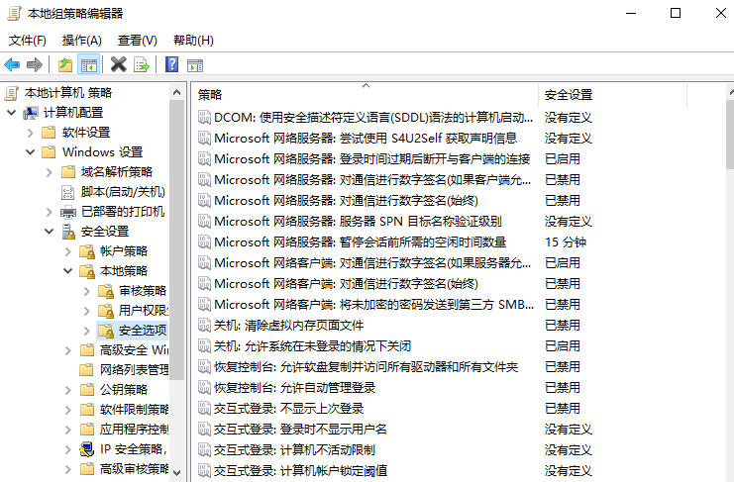Collapse the 本地策略 node

[x=68, y=271]
